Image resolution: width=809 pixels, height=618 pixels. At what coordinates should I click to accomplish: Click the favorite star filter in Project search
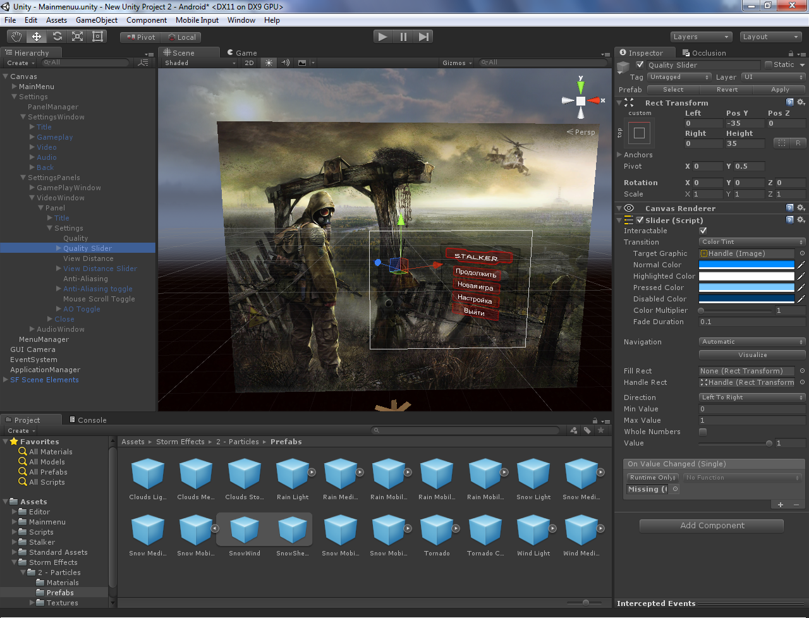[601, 430]
